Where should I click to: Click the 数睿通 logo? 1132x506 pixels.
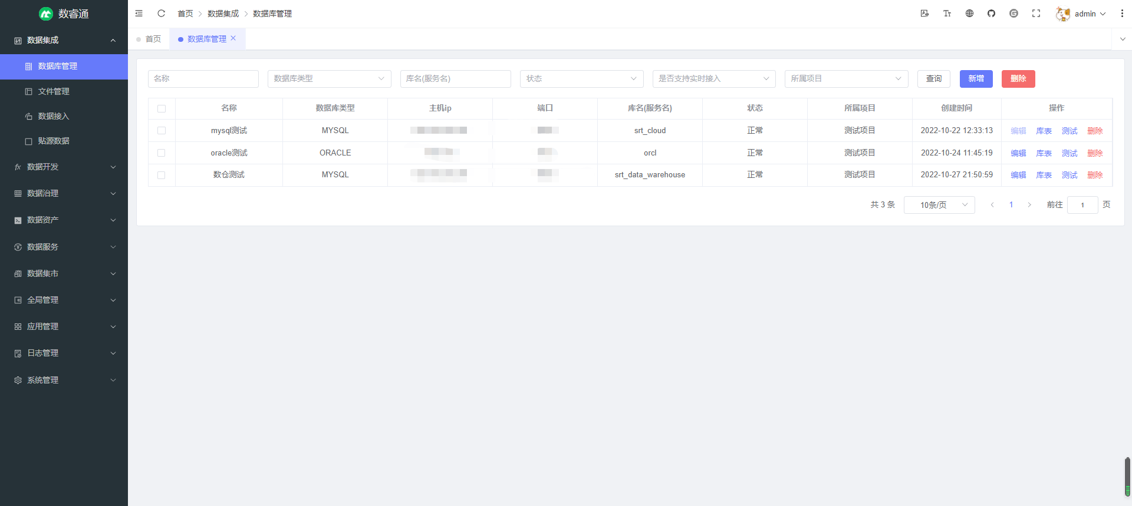point(64,14)
